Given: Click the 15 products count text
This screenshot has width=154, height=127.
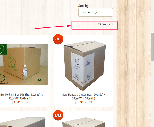Looking at the screenshot, I should point(105,24).
